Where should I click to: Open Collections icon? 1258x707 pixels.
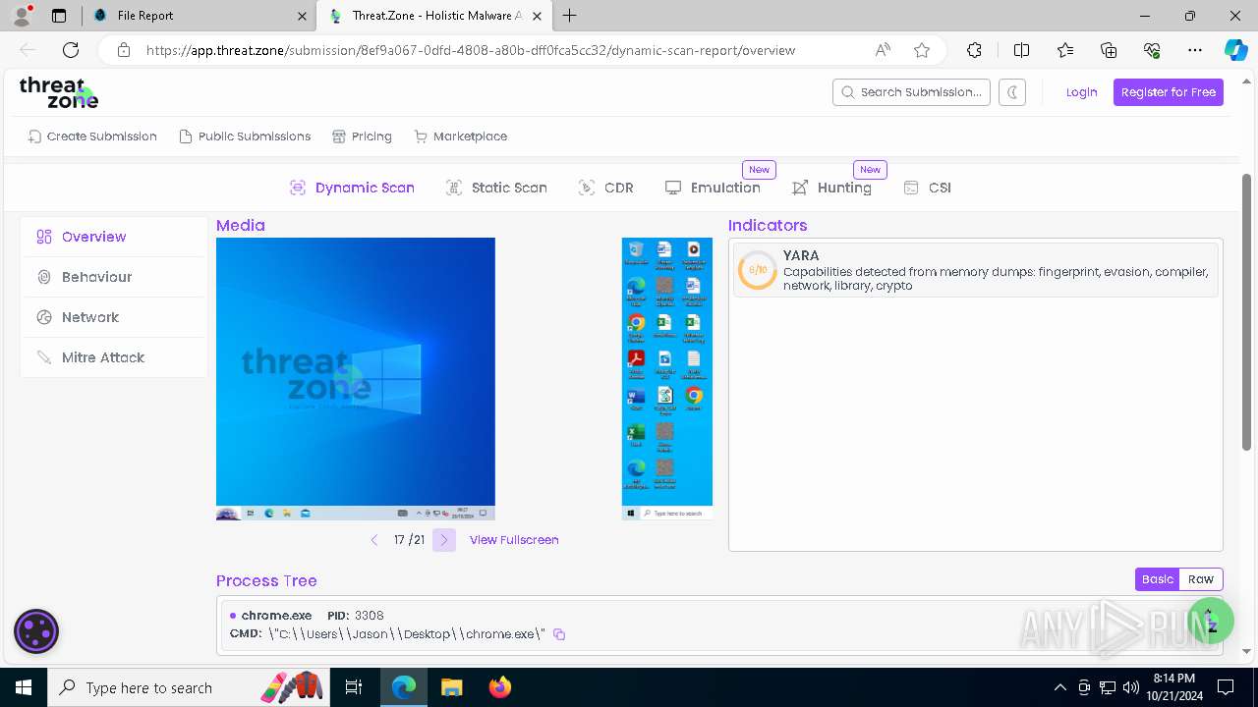pyautogui.click(x=1109, y=50)
